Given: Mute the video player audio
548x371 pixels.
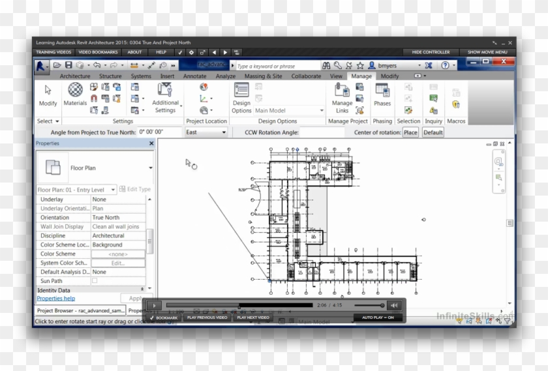Looking at the screenshot, I should click(394, 305).
